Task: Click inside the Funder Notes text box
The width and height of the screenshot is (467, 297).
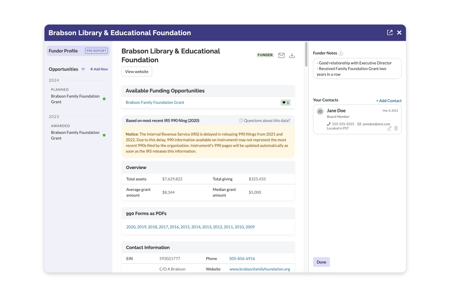Action: coord(357,69)
